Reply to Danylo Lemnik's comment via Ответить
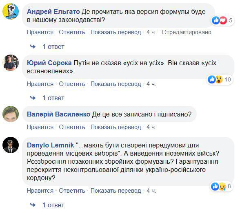Screen dimensions: 251x211 pyautogui.click(x=72, y=191)
